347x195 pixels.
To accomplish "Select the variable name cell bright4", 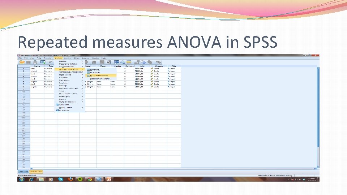I will point(37,82).
